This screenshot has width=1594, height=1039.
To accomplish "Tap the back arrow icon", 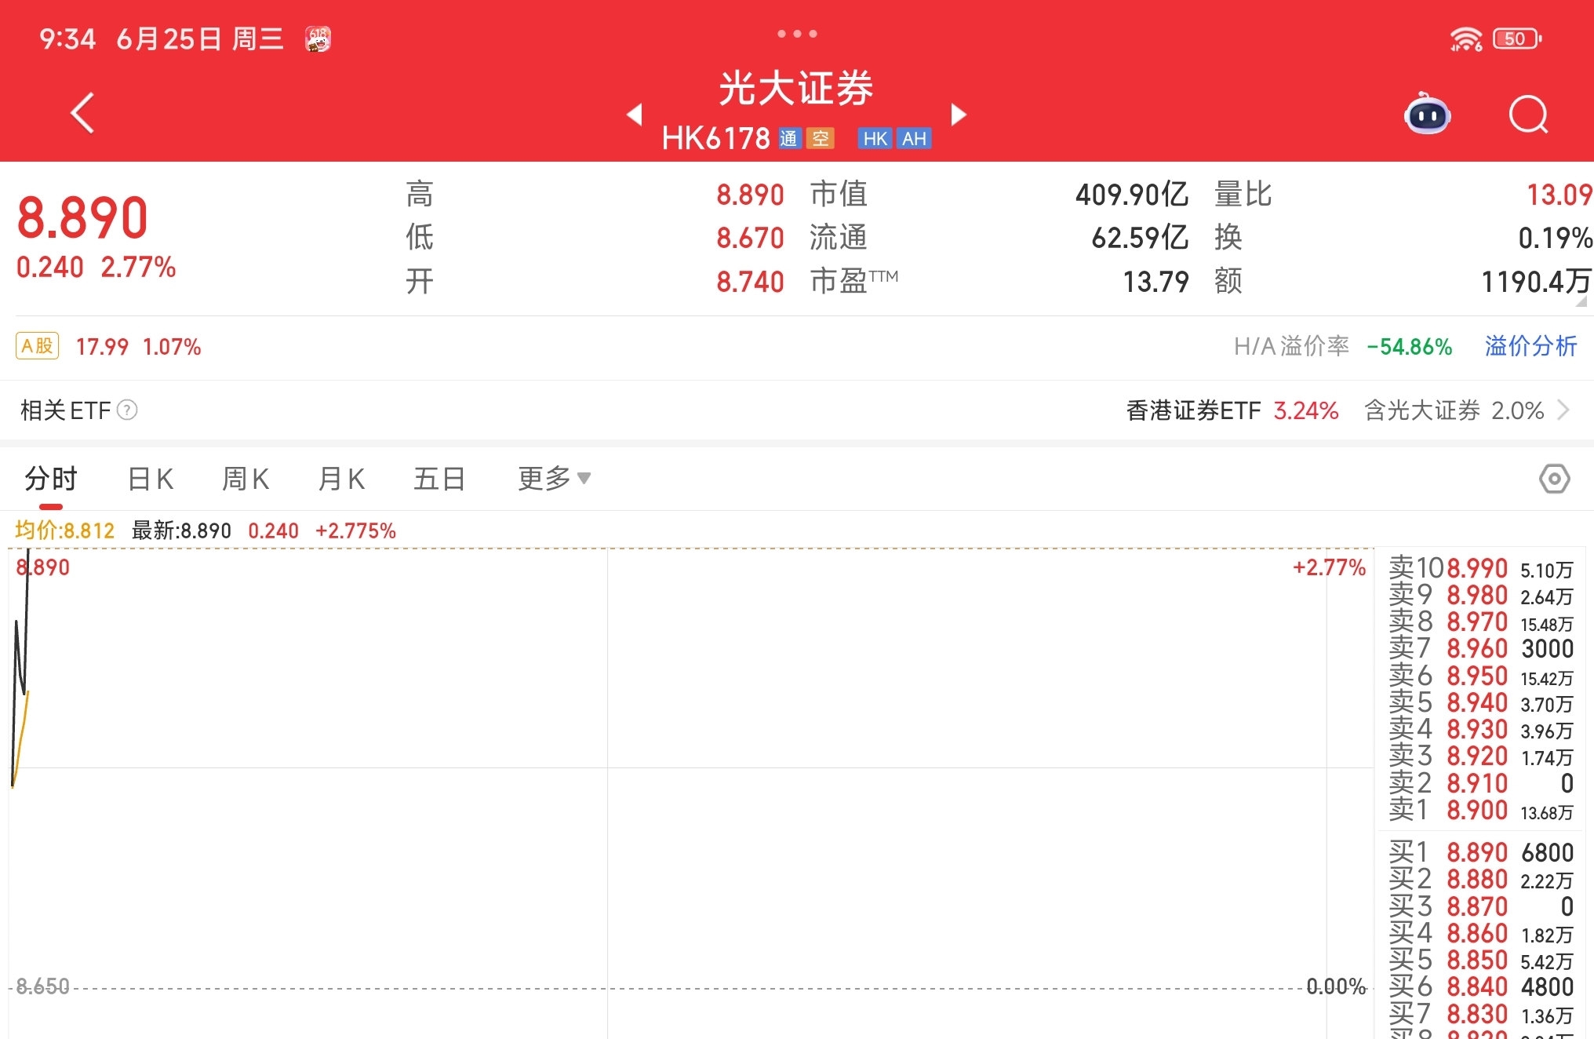I will (x=82, y=114).
